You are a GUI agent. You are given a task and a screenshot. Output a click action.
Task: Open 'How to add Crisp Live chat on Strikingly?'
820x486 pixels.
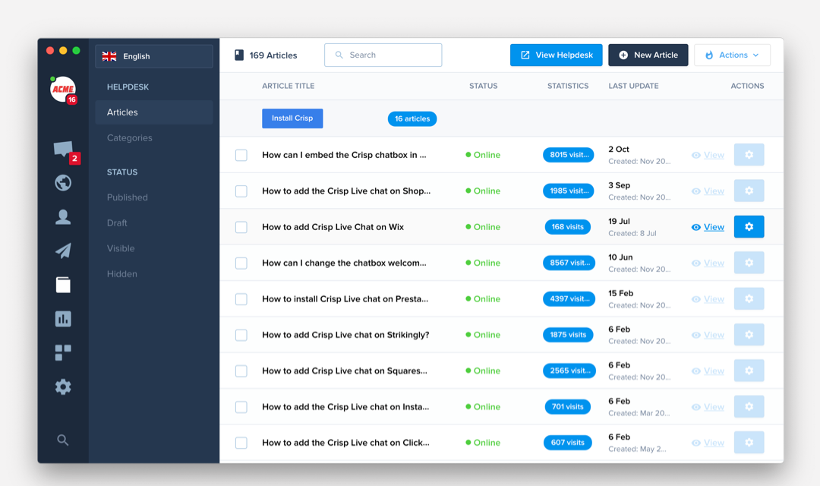click(x=345, y=335)
